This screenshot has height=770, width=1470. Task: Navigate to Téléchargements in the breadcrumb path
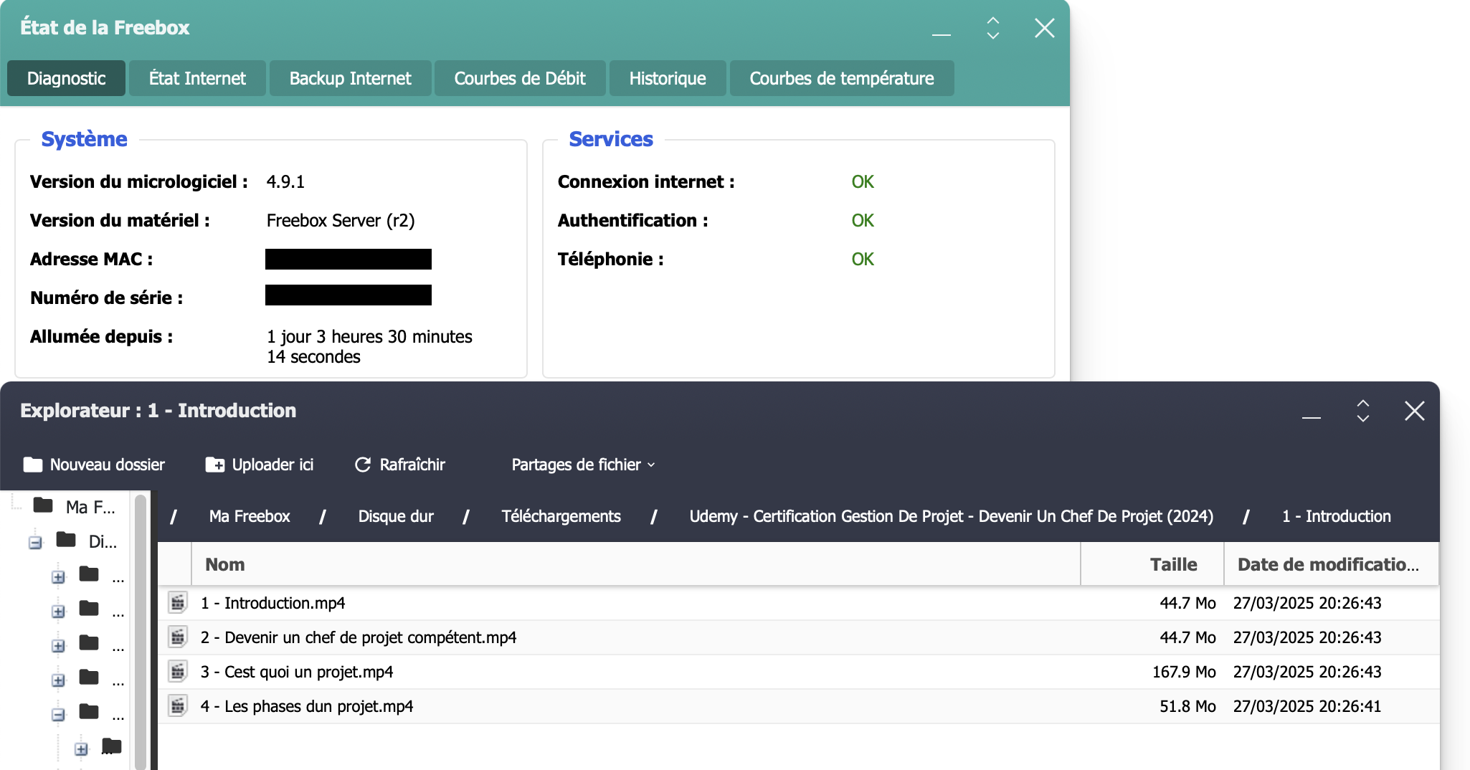pyautogui.click(x=561, y=516)
